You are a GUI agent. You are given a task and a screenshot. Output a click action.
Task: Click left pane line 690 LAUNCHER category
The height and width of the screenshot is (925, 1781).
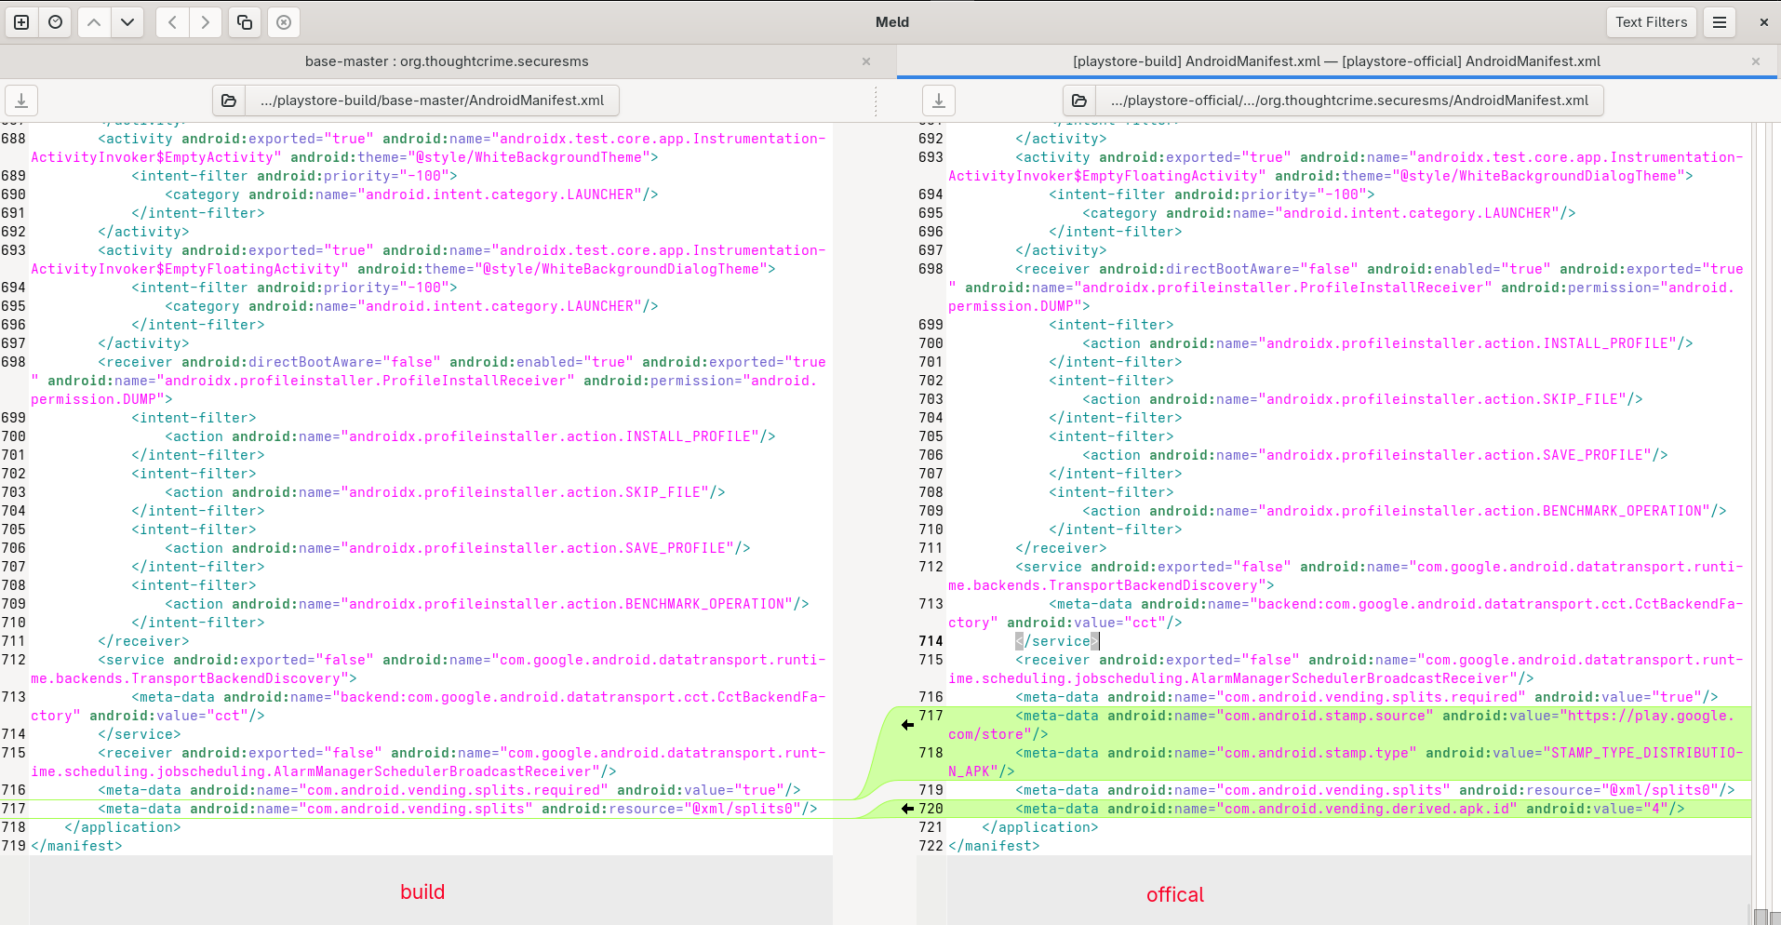(x=411, y=194)
